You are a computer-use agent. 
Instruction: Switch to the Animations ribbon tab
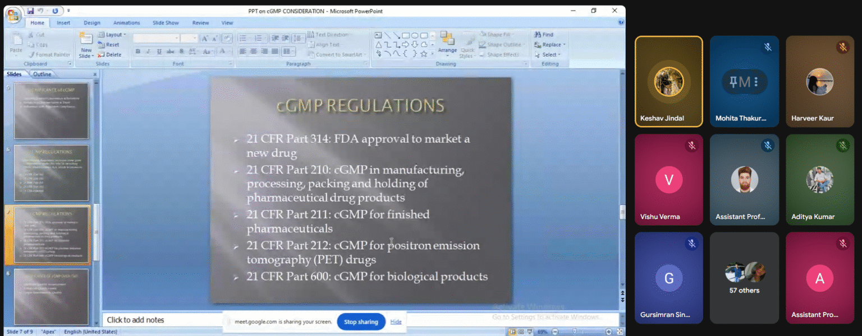coord(126,22)
